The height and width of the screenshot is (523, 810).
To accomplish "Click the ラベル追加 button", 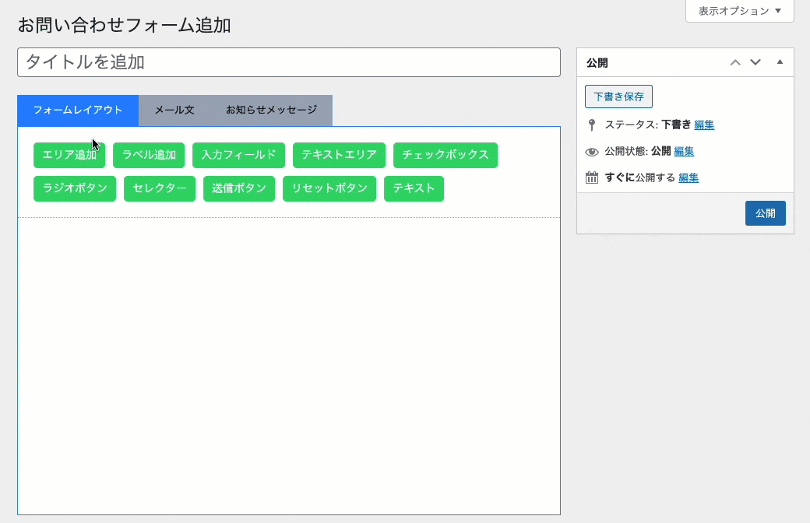I will pos(149,155).
